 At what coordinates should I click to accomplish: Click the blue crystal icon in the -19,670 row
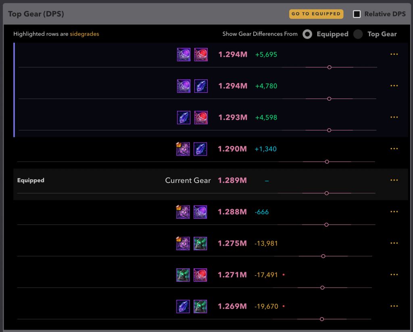(x=183, y=306)
